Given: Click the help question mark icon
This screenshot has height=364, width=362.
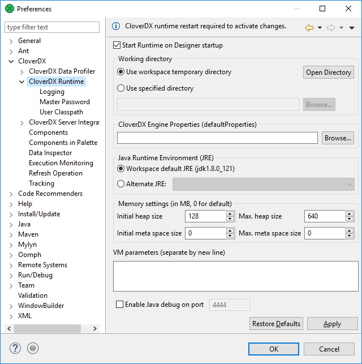Looking at the screenshot, I should pos(16,349).
